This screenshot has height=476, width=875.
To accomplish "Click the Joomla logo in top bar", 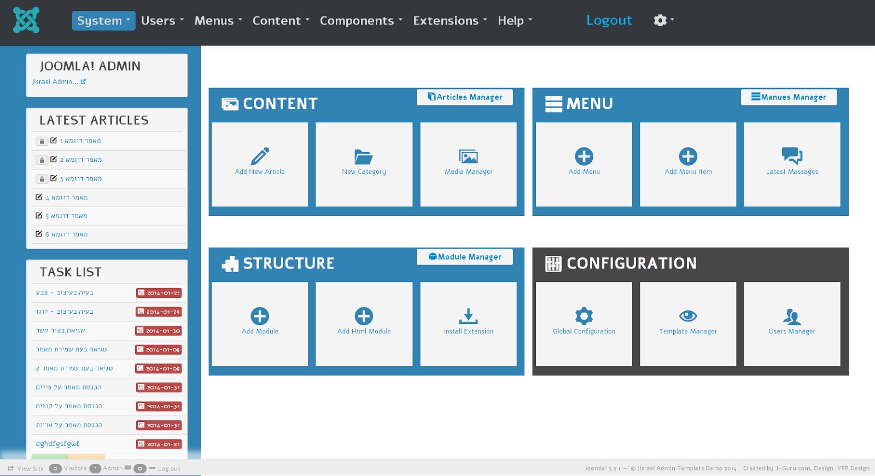I will (x=26, y=20).
